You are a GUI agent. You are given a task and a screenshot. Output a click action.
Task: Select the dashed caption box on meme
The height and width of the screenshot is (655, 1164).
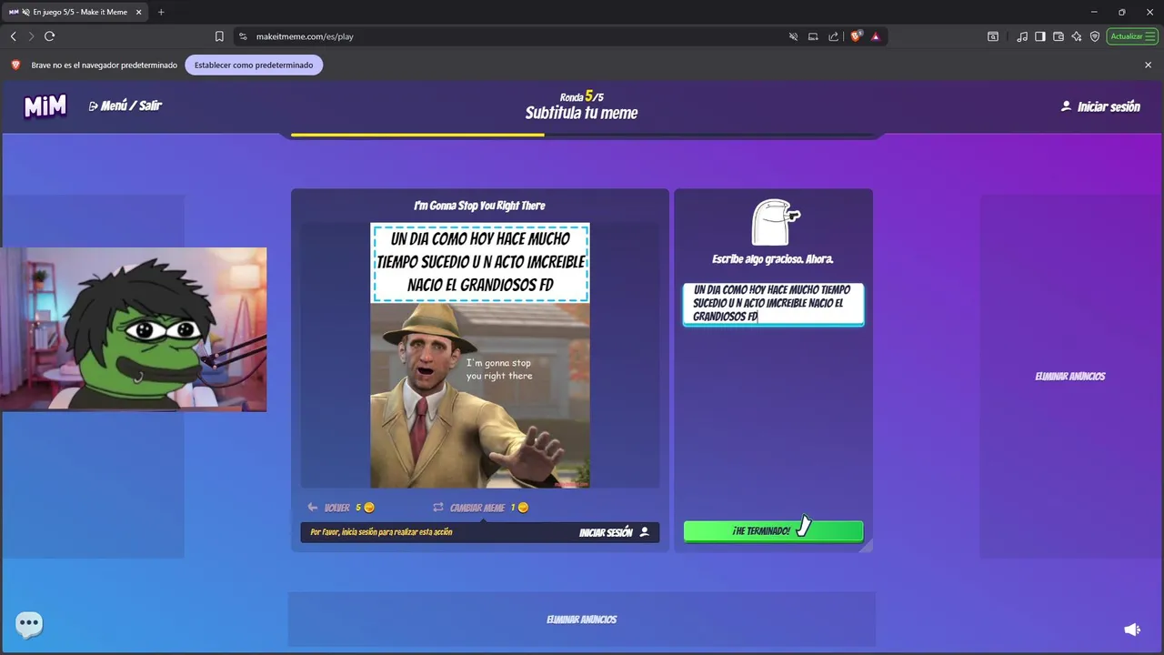(x=480, y=263)
